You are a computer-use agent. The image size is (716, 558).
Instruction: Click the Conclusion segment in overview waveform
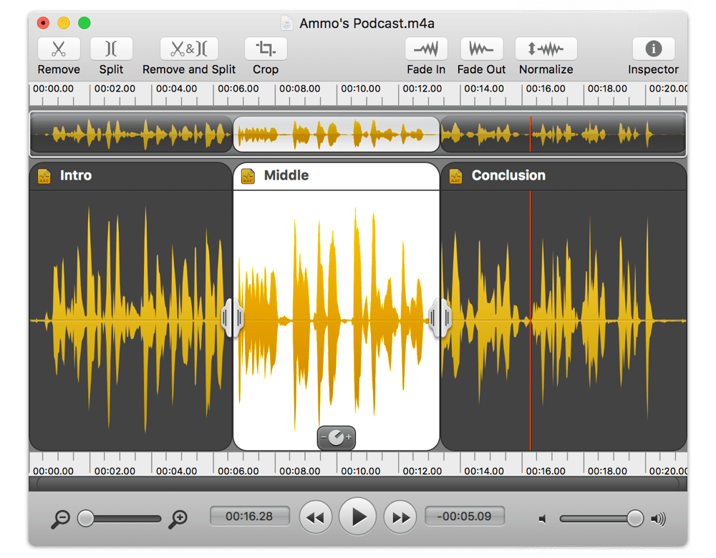coord(563,134)
